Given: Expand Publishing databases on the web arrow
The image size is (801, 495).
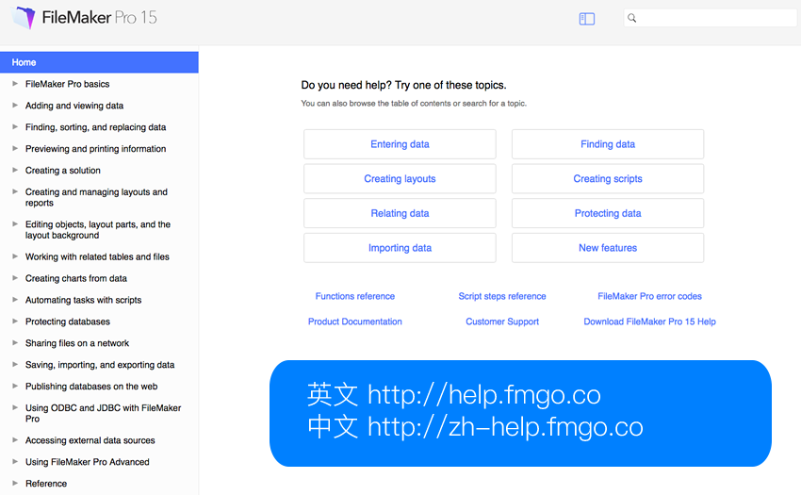Looking at the screenshot, I should (x=15, y=386).
